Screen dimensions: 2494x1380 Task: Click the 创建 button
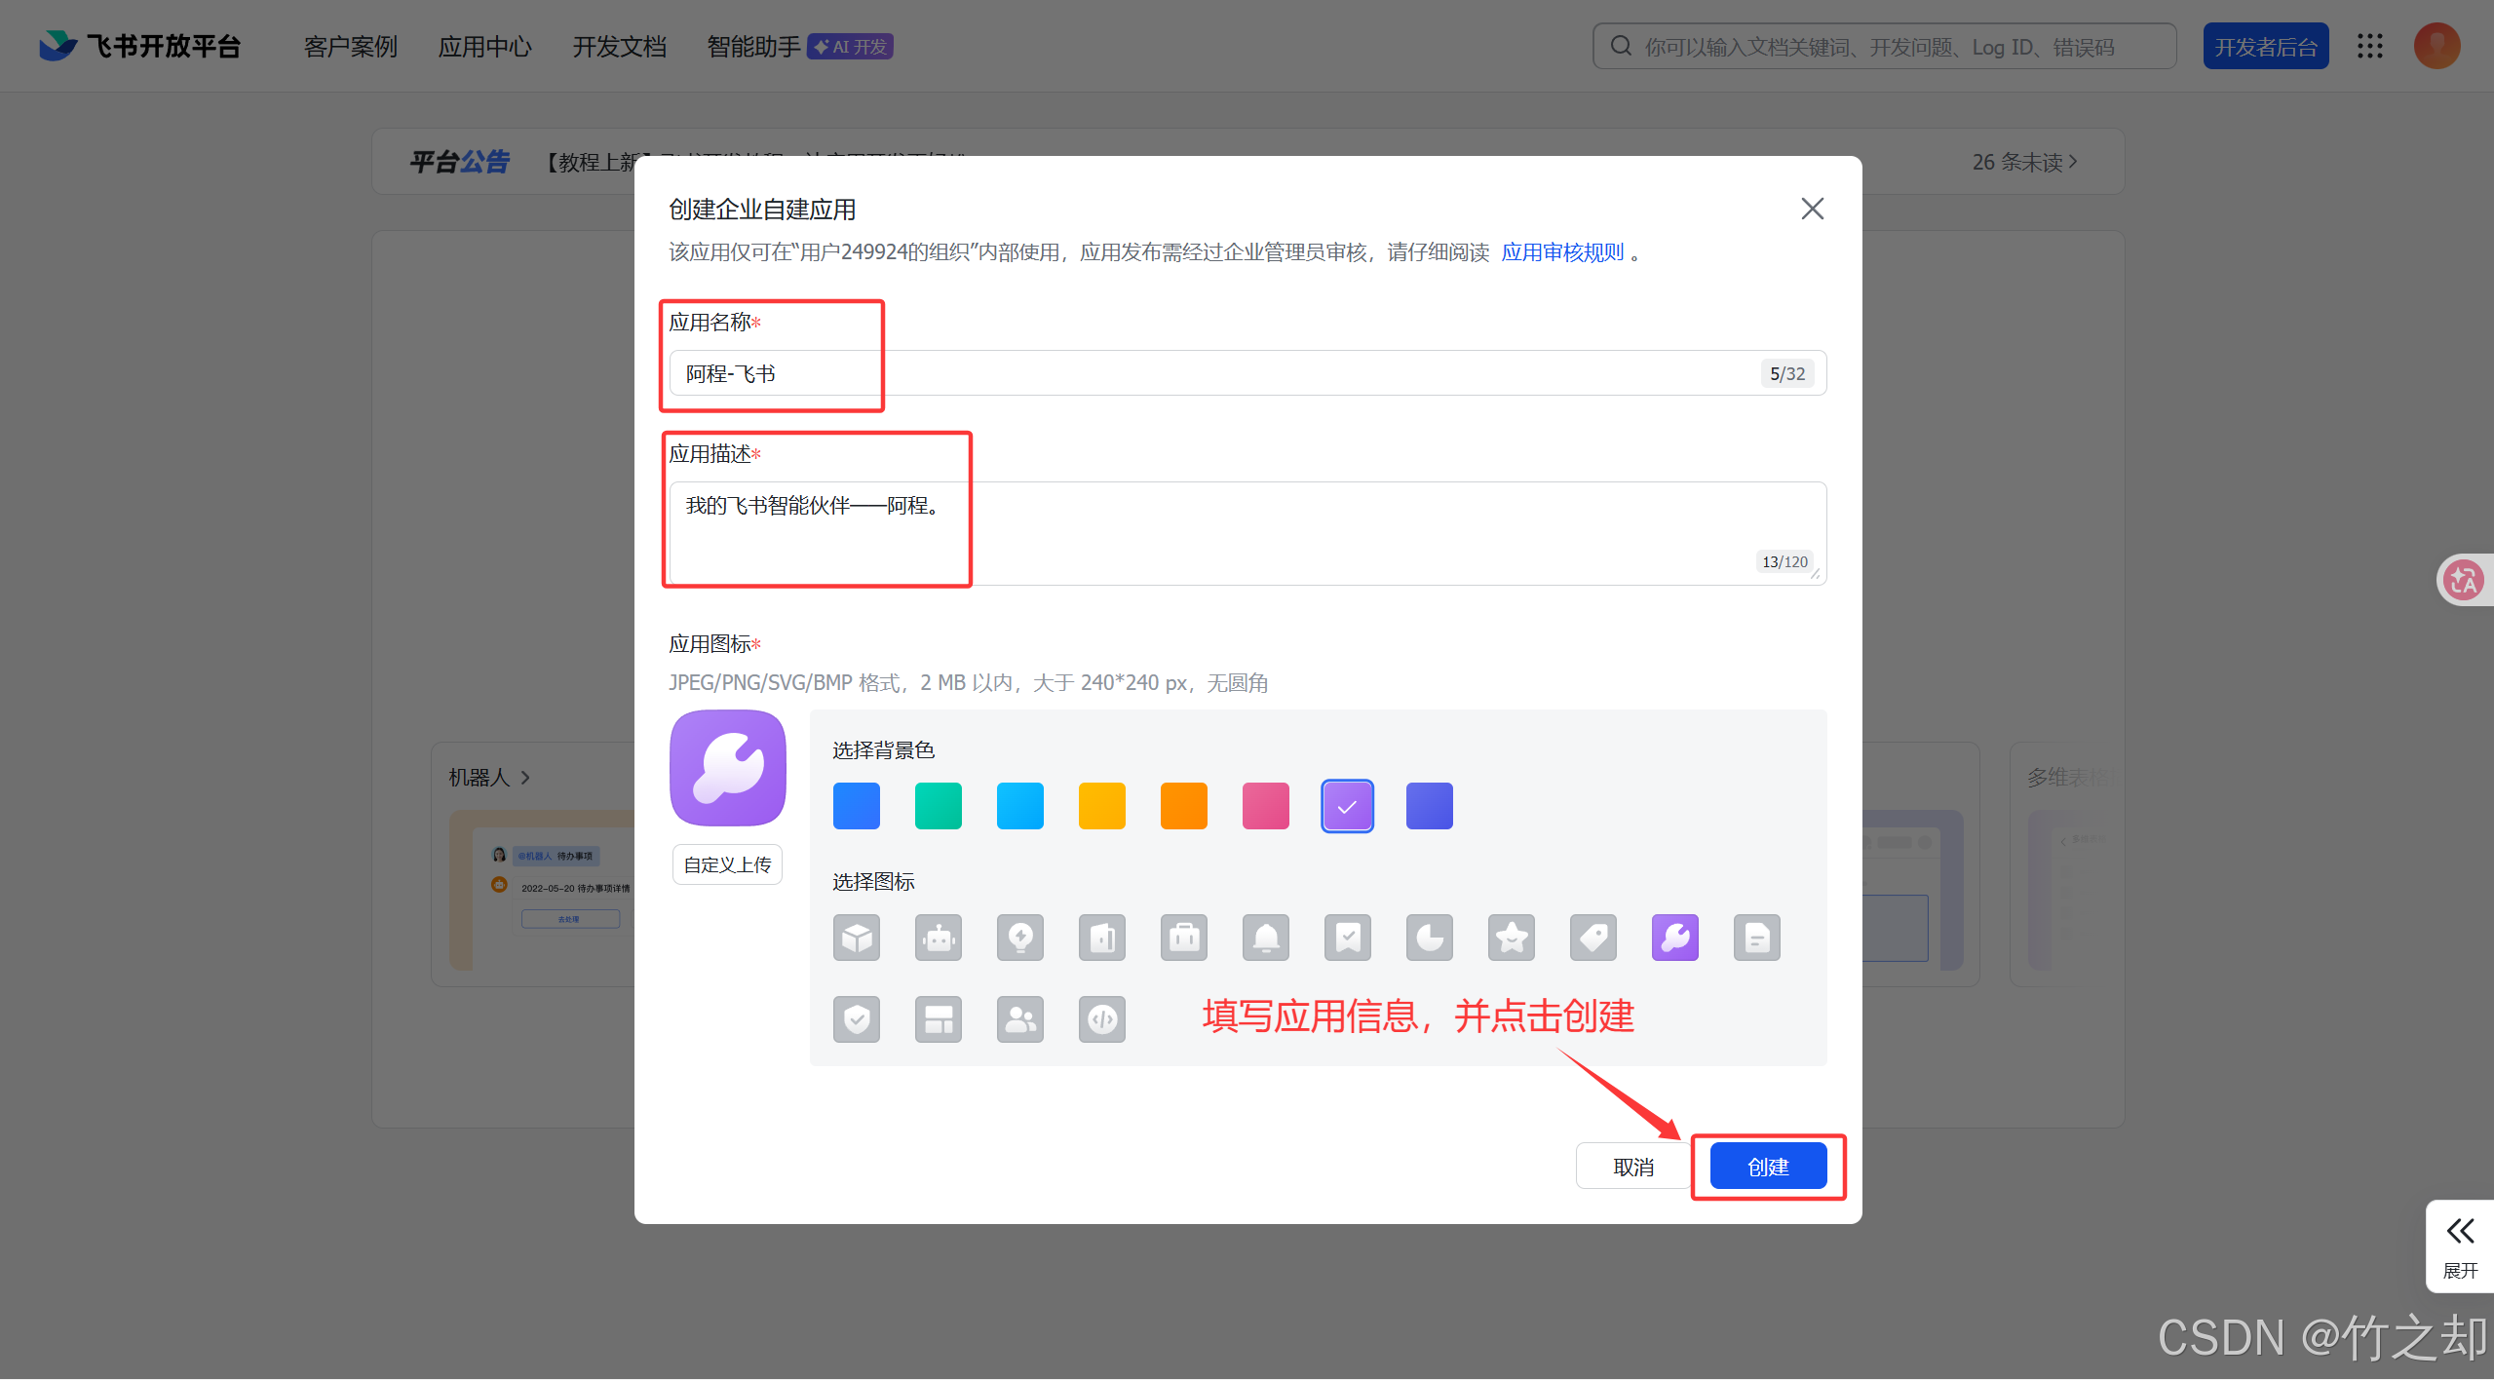click(x=1767, y=1167)
